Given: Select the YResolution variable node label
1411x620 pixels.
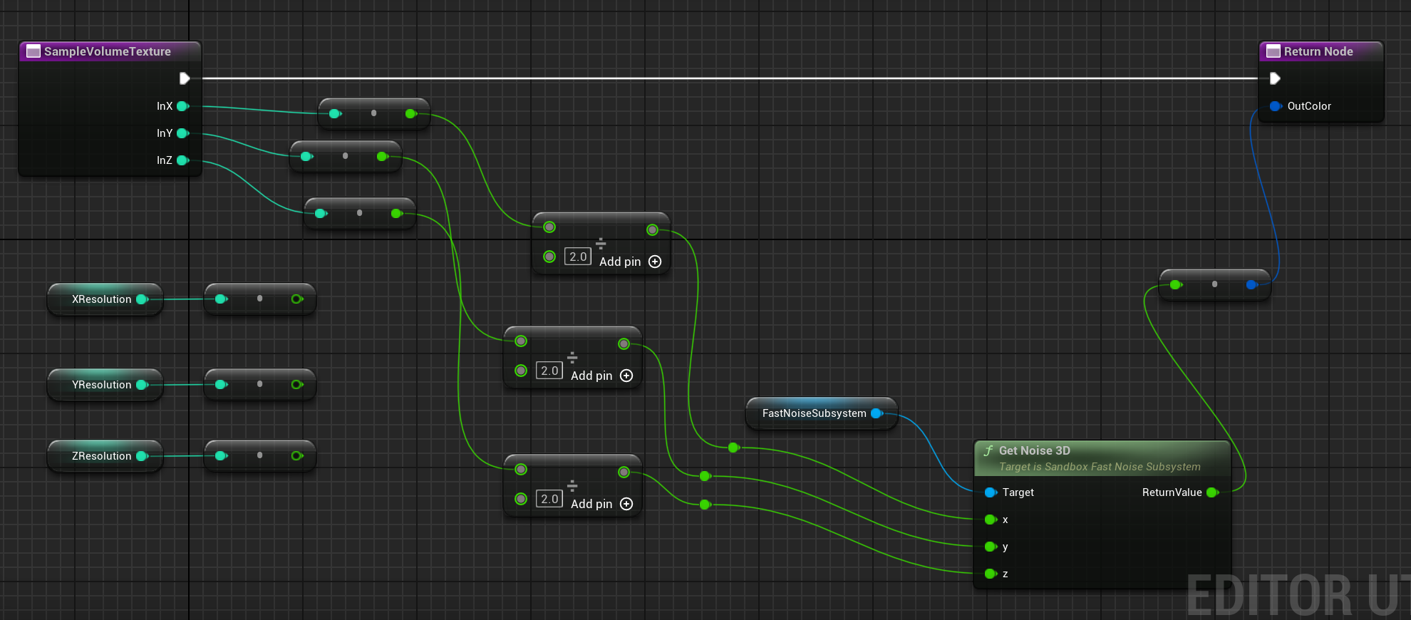Looking at the screenshot, I should (102, 385).
